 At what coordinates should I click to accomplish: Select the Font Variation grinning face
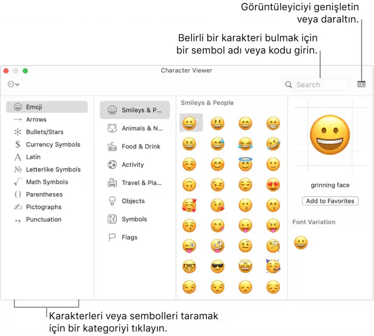pos(301,242)
